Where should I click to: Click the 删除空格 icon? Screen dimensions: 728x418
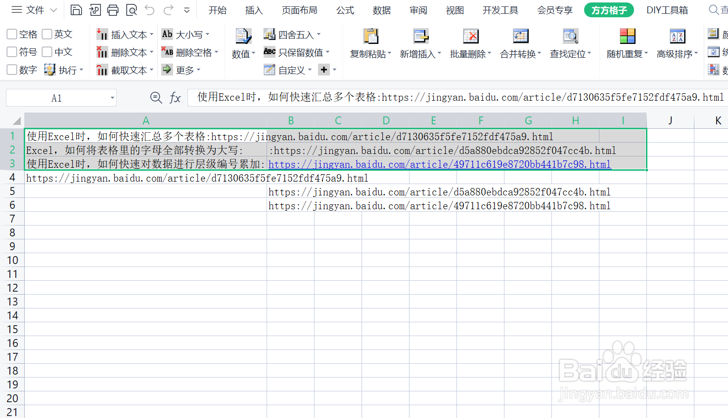coord(167,51)
